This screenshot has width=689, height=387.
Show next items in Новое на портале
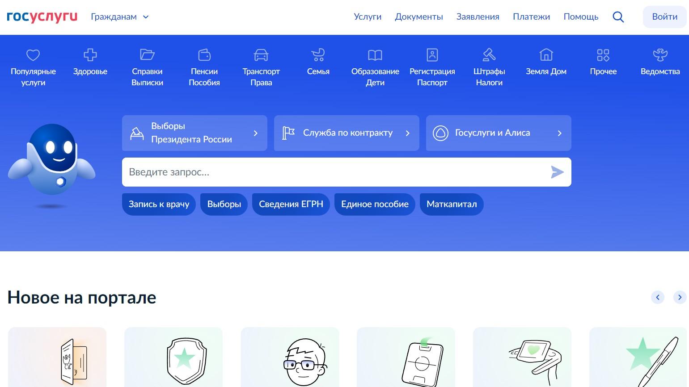point(680,297)
